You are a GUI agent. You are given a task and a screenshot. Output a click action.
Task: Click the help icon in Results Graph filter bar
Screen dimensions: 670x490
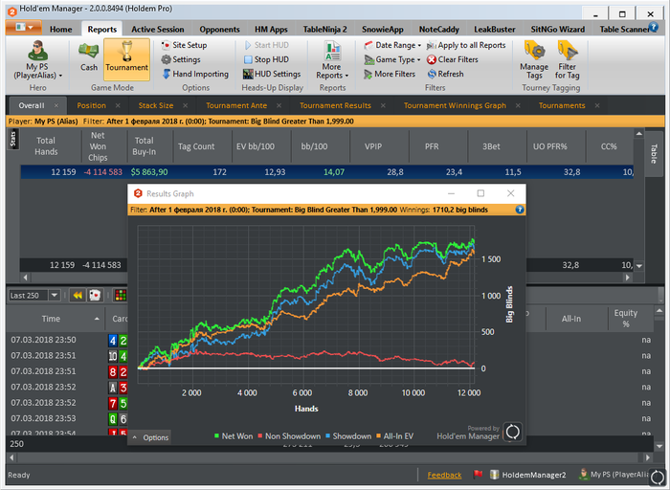520,210
